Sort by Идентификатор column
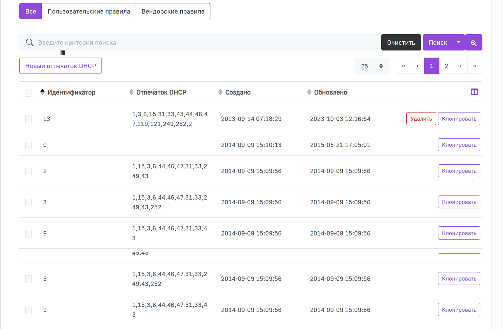This screenshot has height=329, width=502. 71,92
